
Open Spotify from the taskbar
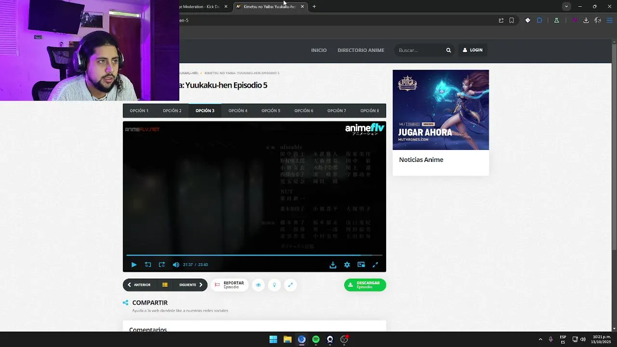coord(316,339)
